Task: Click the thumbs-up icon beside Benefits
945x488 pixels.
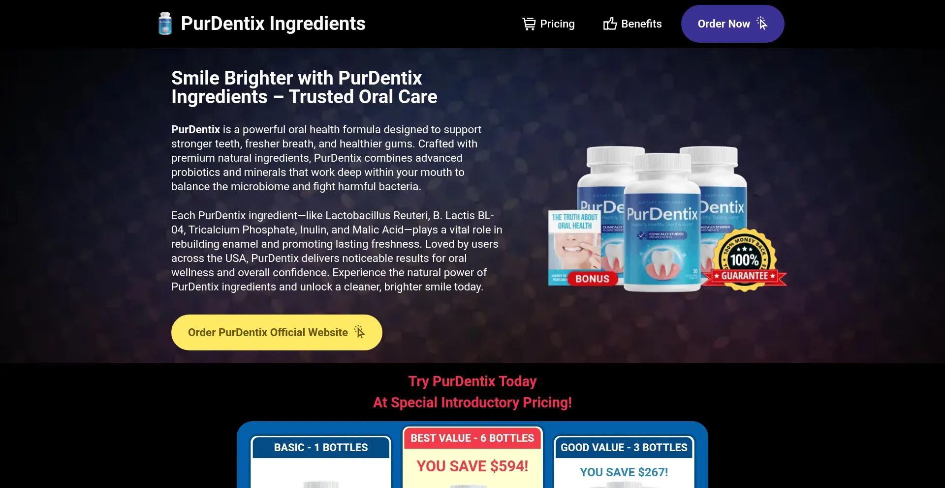Action: [x=610, y=24]
